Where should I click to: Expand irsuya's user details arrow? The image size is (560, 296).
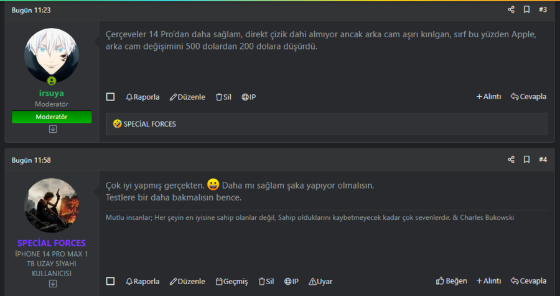pos(53,129)
